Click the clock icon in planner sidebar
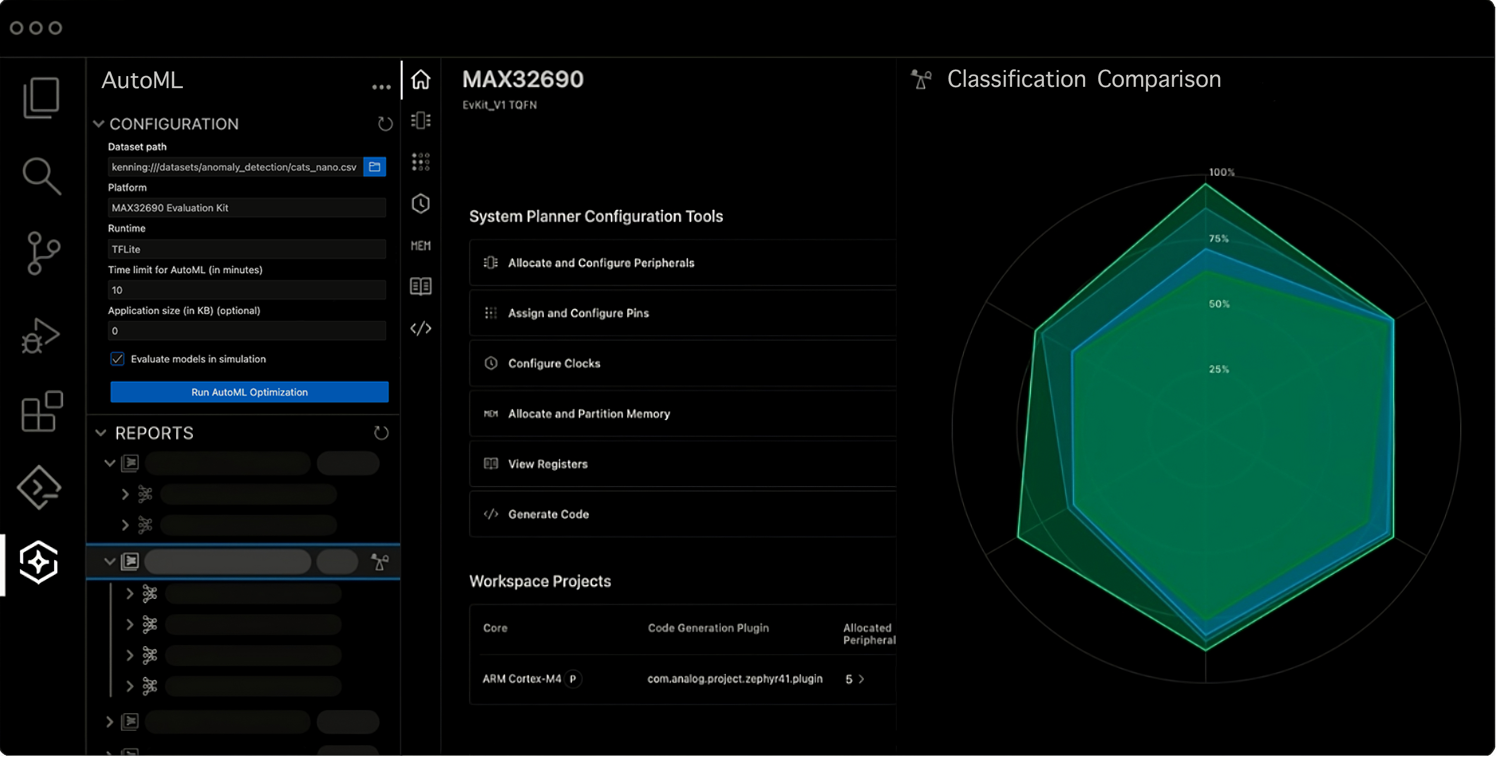Screen dimensions: 1497x757 [421, 204]
